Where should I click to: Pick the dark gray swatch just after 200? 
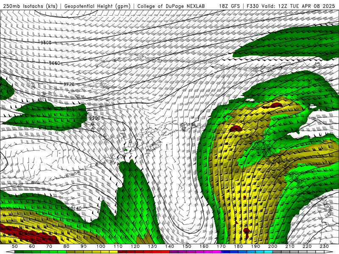(277, 252)
